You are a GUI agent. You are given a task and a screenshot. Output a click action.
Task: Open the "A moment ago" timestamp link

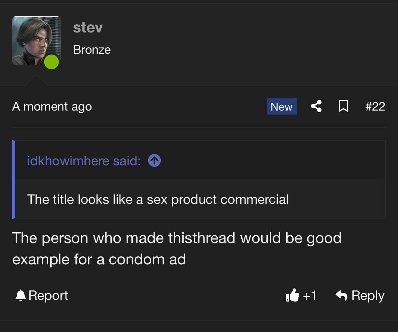point(52,107)
